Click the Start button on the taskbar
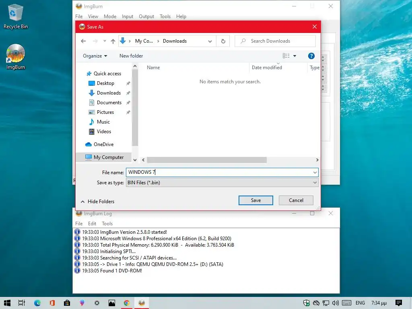Viewport: 412px width, 309px height. click(x=7, y=303)
